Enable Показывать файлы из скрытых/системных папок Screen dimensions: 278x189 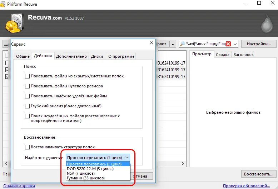point(27,76)
